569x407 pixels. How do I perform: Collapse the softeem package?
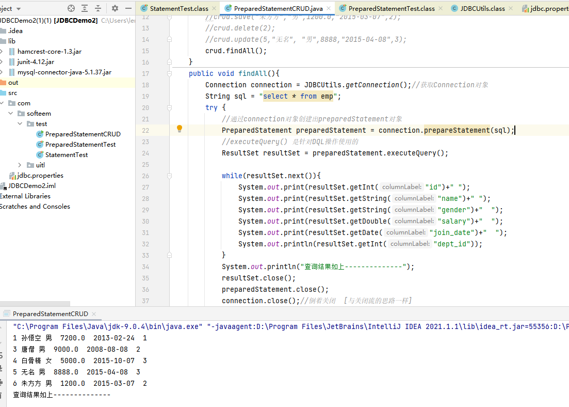(10, 114)
